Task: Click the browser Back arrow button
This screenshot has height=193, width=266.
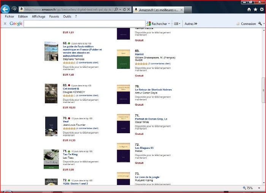Action: point(5,9)
